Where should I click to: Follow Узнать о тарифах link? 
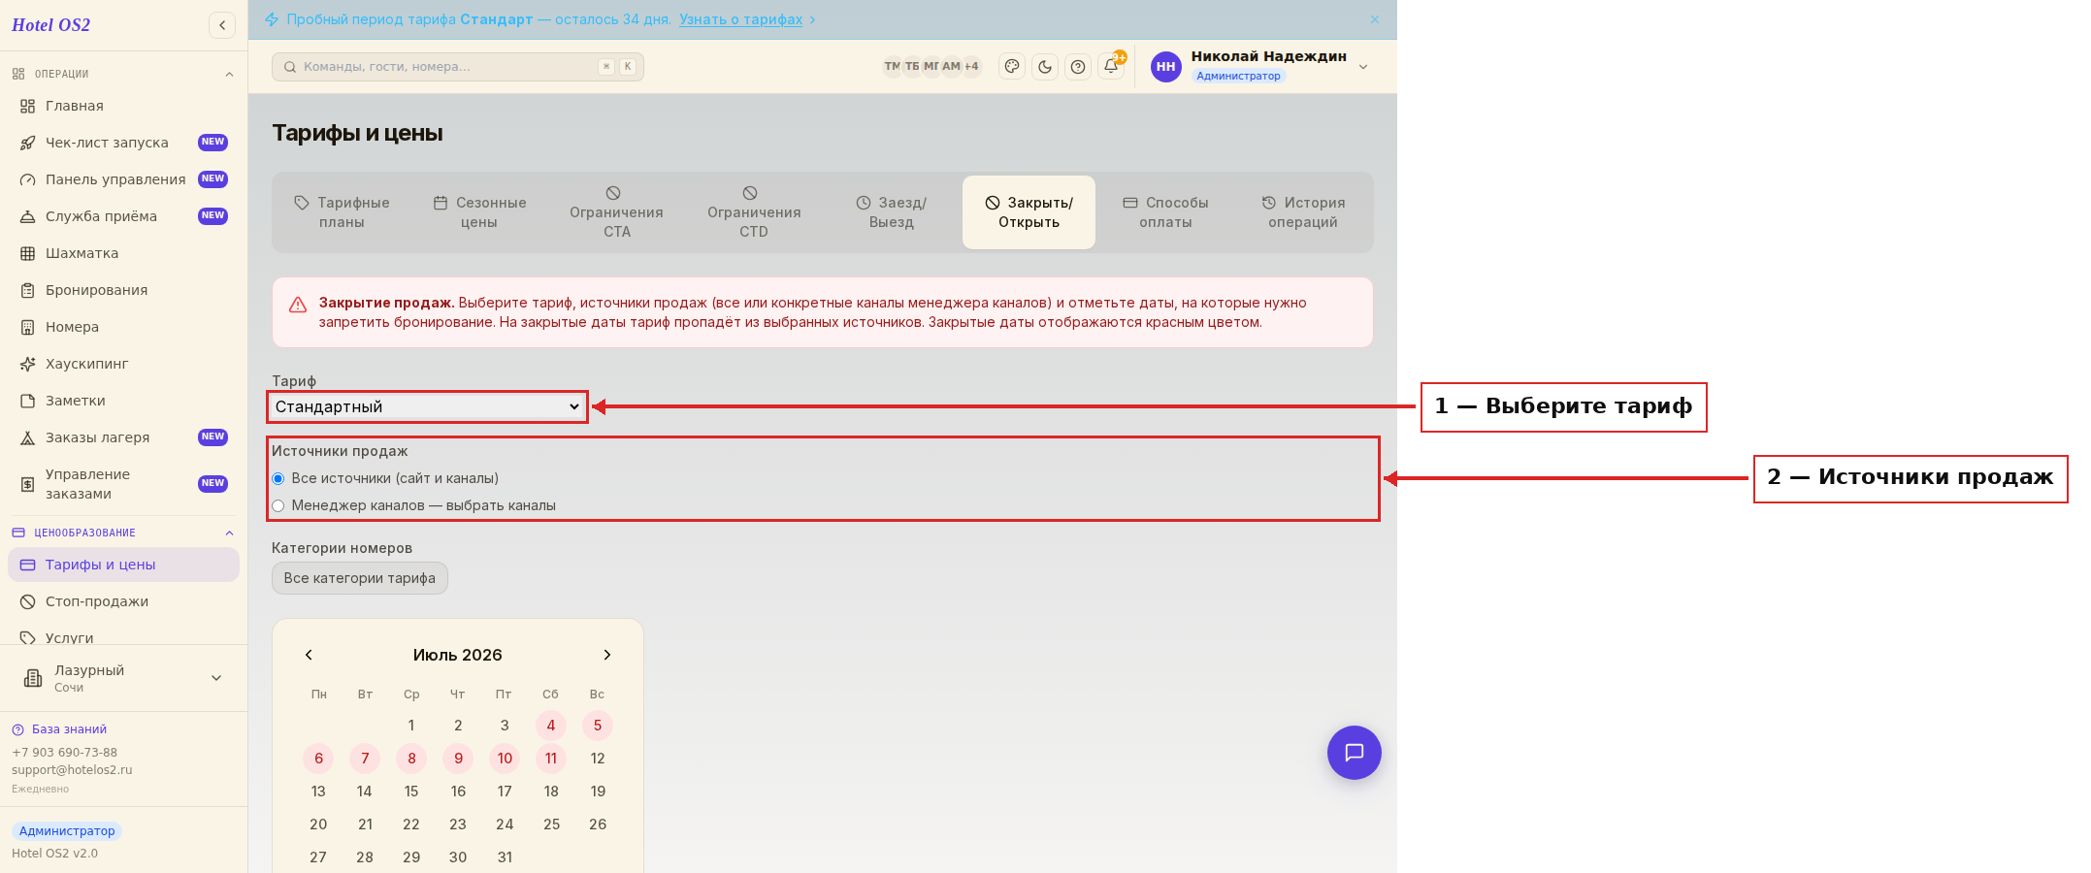click(x=740, y=19)
